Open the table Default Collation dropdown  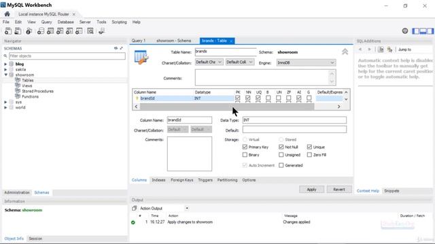coord(239,62)
